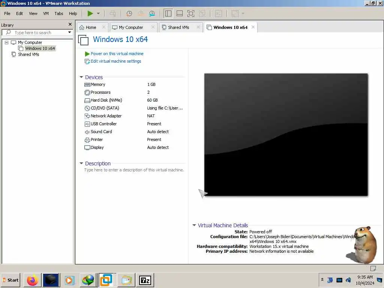Click the description text field
The height and width of the screenshot is (288, 384).
click(x=134, y=170)
